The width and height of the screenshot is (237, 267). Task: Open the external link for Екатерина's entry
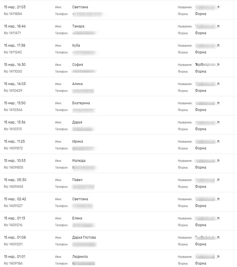(x=218, y=103)
